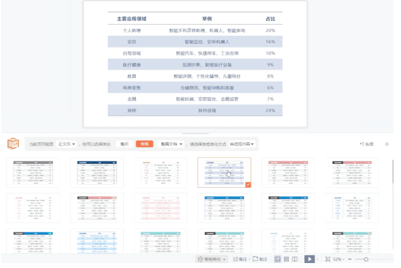
Task: Click the 仓储物流、智能导购和客服 cell
Action: pyautogui.click(x=207, y=87)
